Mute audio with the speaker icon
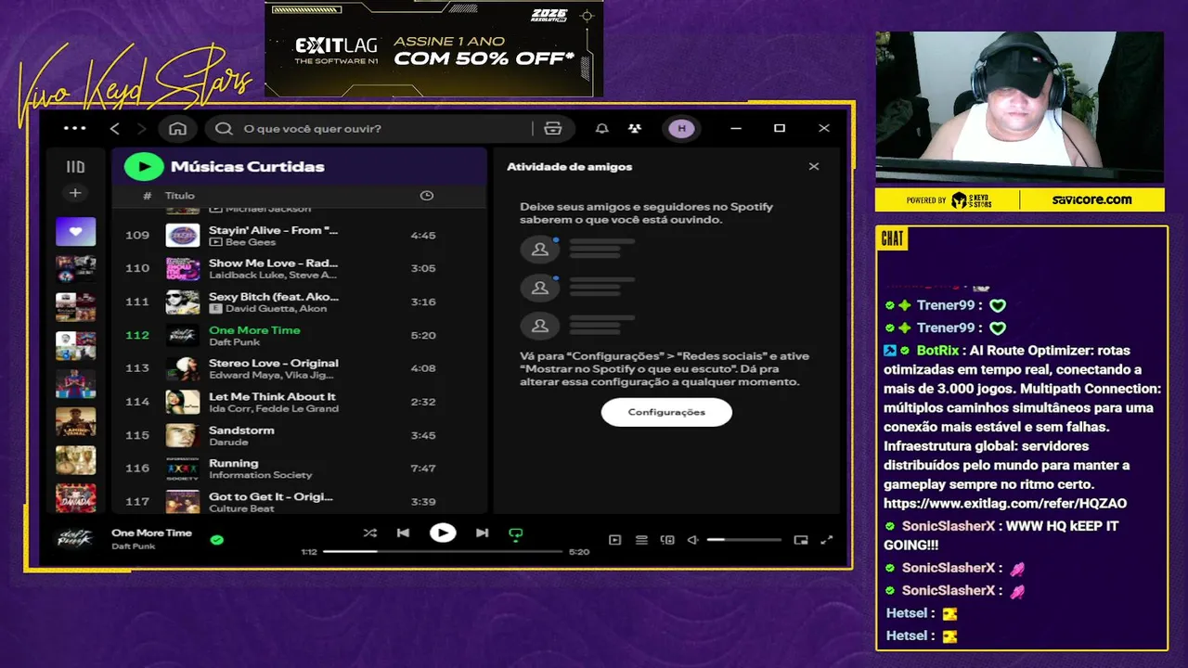 point(692,540)
